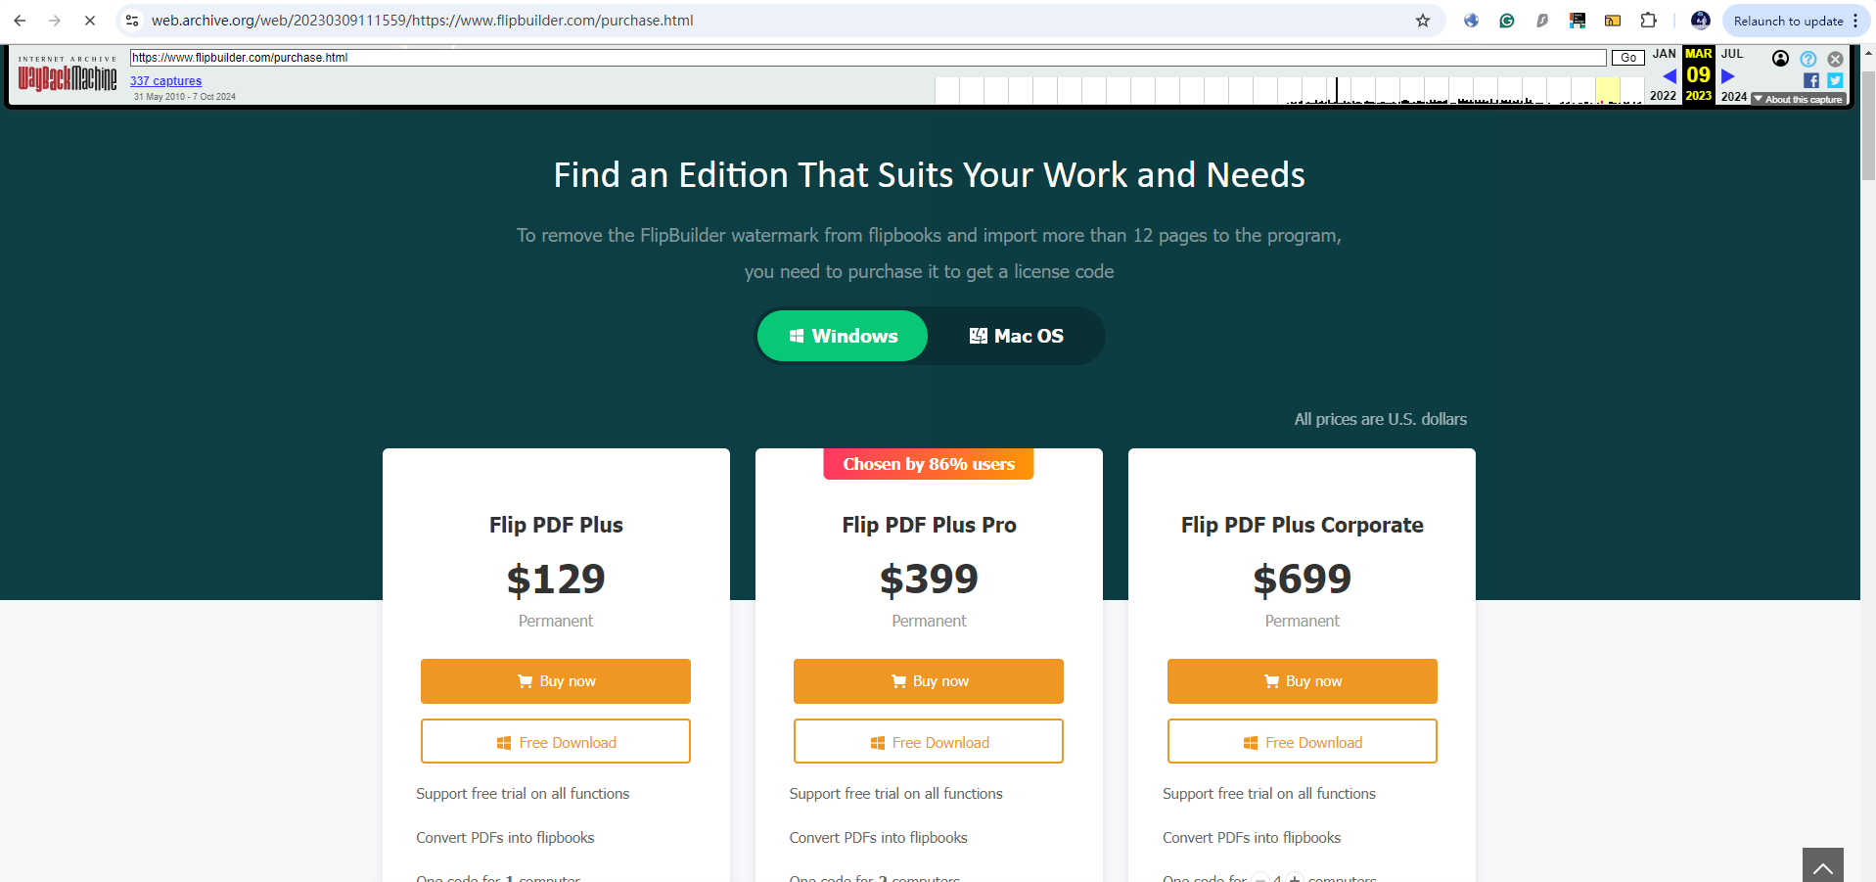
Task: Open the colorful square extension icon
Action: (1578, 21)
